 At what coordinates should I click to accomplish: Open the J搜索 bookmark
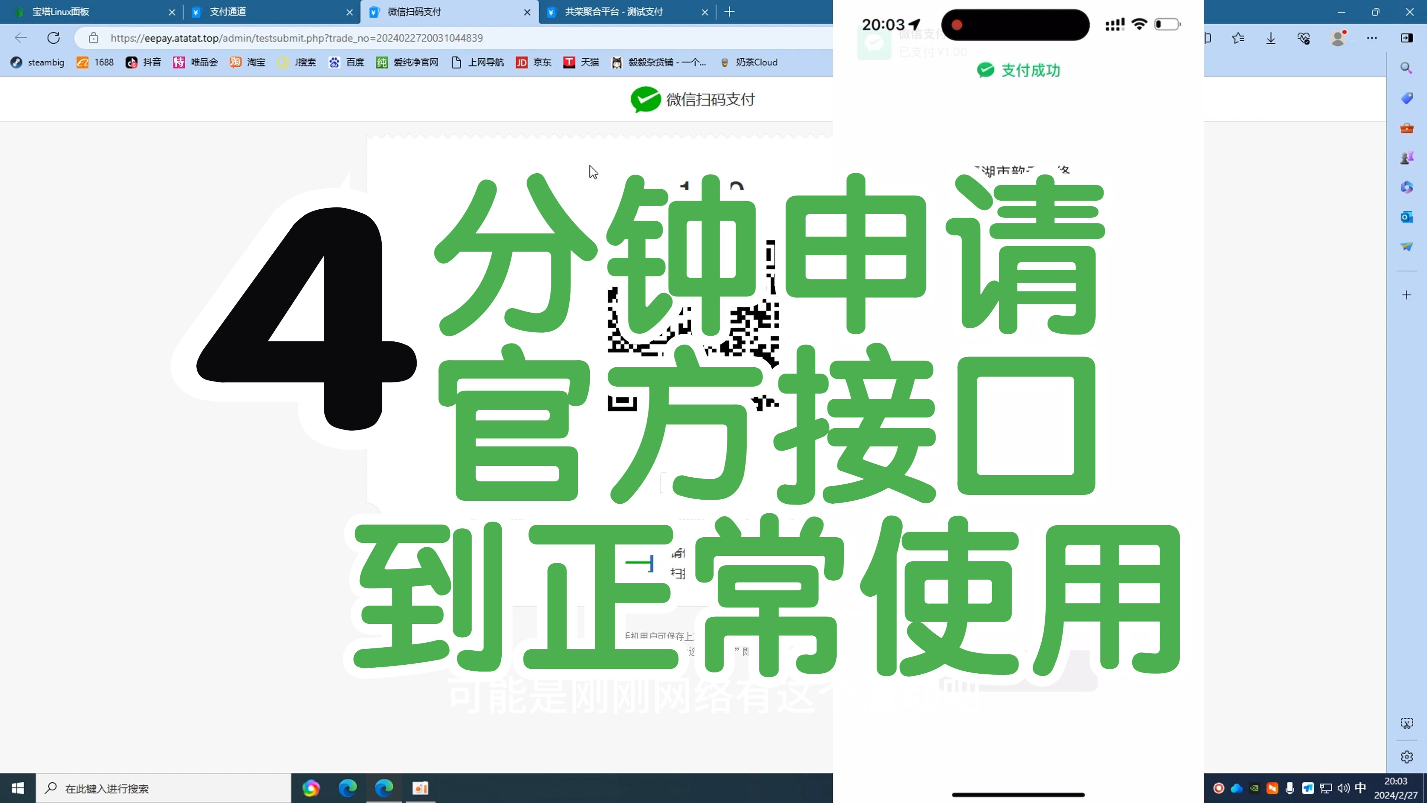pyautogui.click(x=297, y=62)
